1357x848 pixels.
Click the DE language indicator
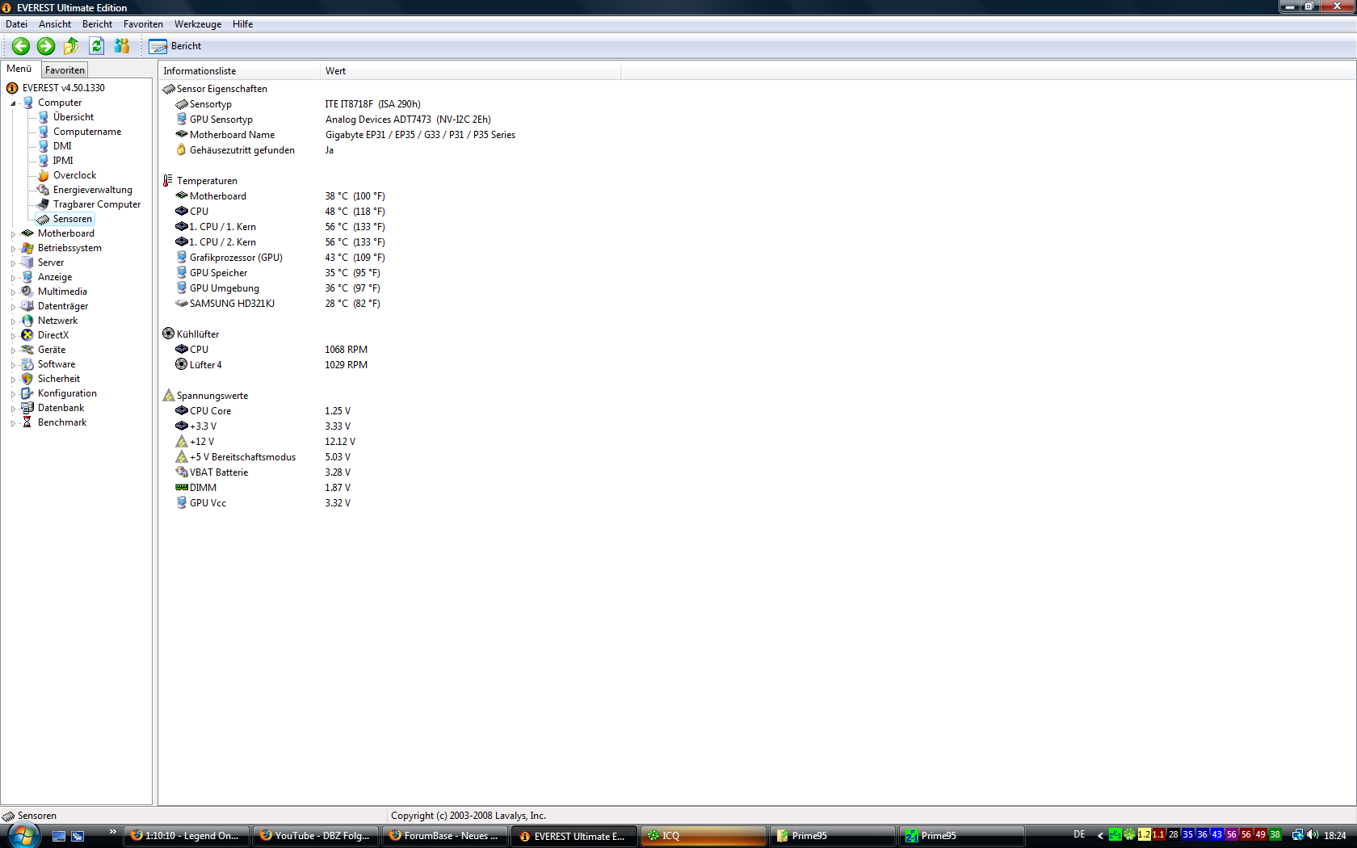point(1079,835)
